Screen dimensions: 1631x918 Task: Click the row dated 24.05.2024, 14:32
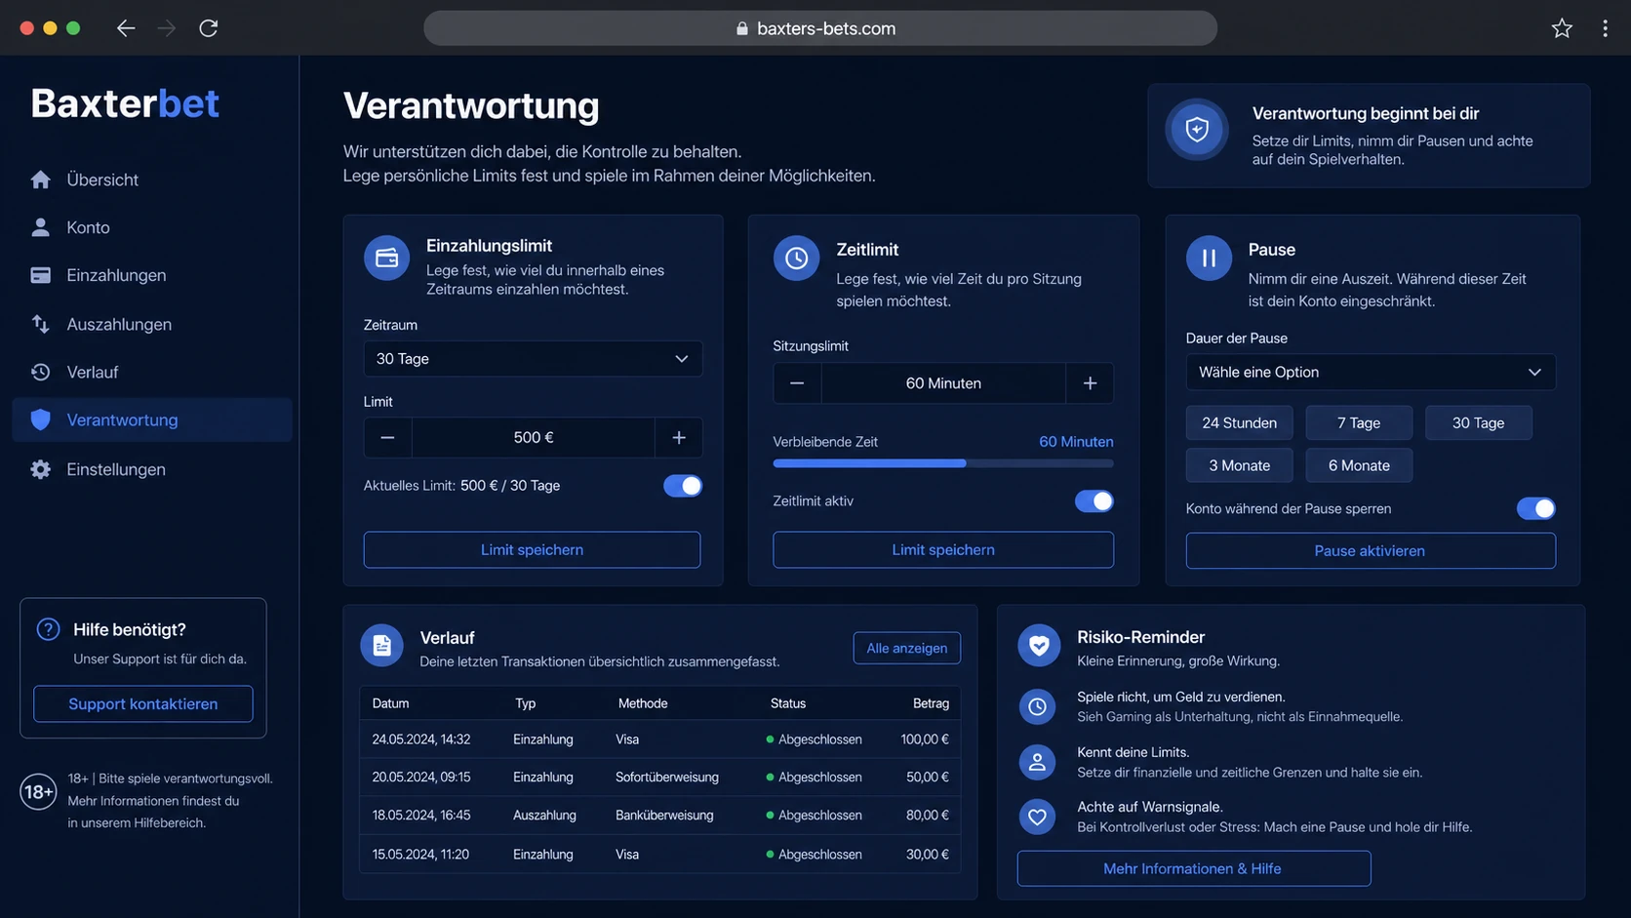pos(660,739)
